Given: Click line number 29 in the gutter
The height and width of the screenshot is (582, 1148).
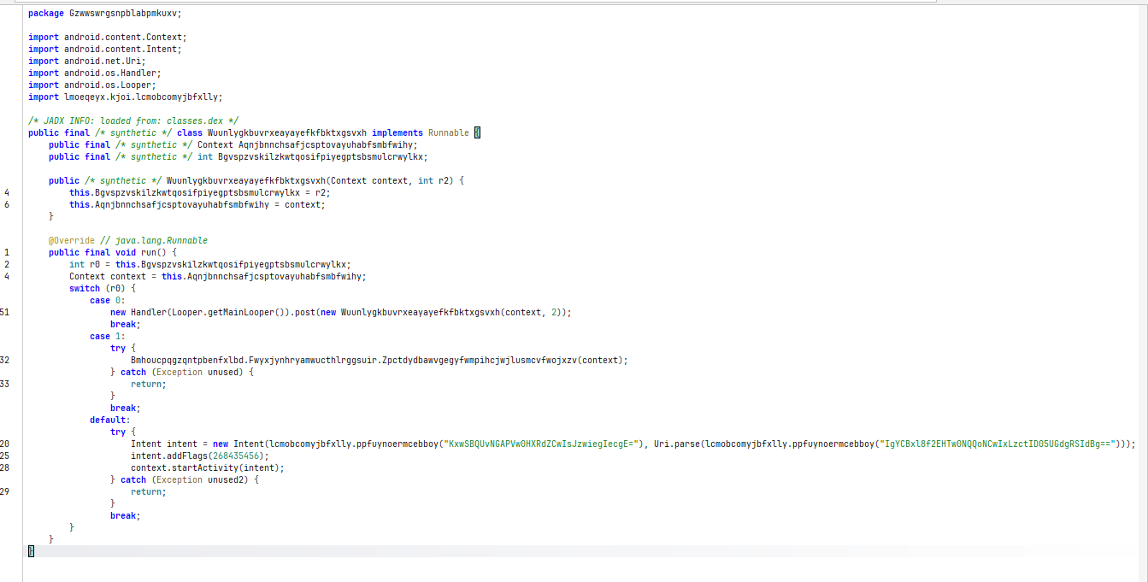Looking at the screenshot, I should tap(6, 491).
